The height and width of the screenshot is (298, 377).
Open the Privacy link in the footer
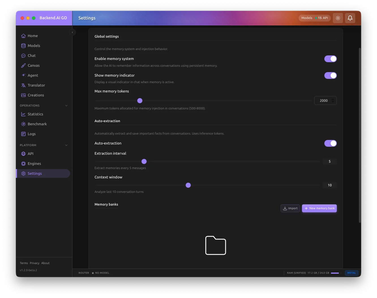point(34,263)
